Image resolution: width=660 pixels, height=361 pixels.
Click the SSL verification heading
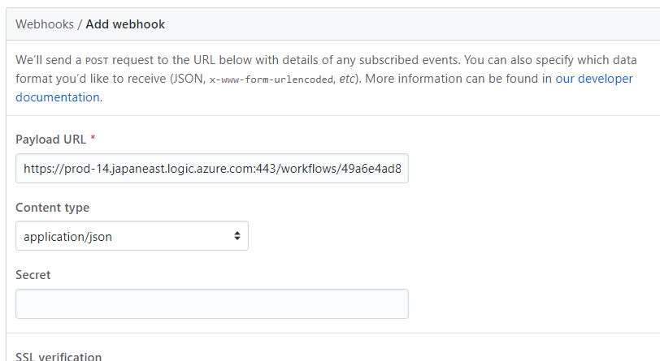(59, 356)
